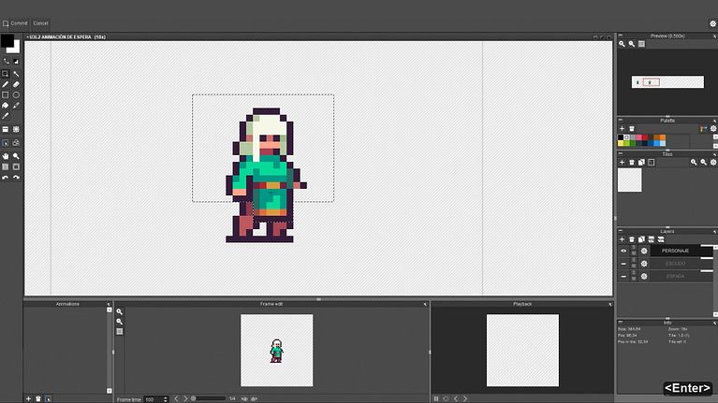The image size is (718, 403).
Task: Add a new layer in Layers panel
Action: coord(622,239)
